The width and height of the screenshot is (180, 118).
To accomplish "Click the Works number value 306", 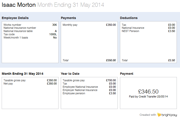I will [54, 25].
